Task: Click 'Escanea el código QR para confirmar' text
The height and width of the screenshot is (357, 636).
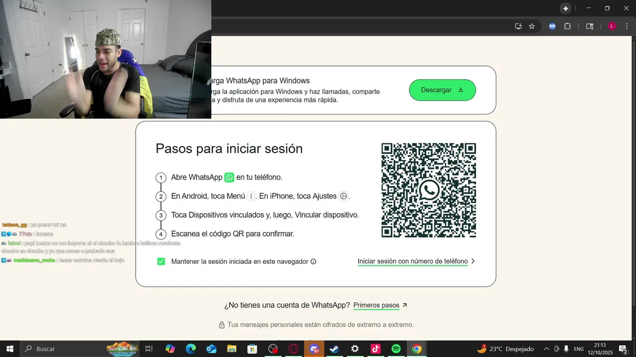Action: click(233, 234)
